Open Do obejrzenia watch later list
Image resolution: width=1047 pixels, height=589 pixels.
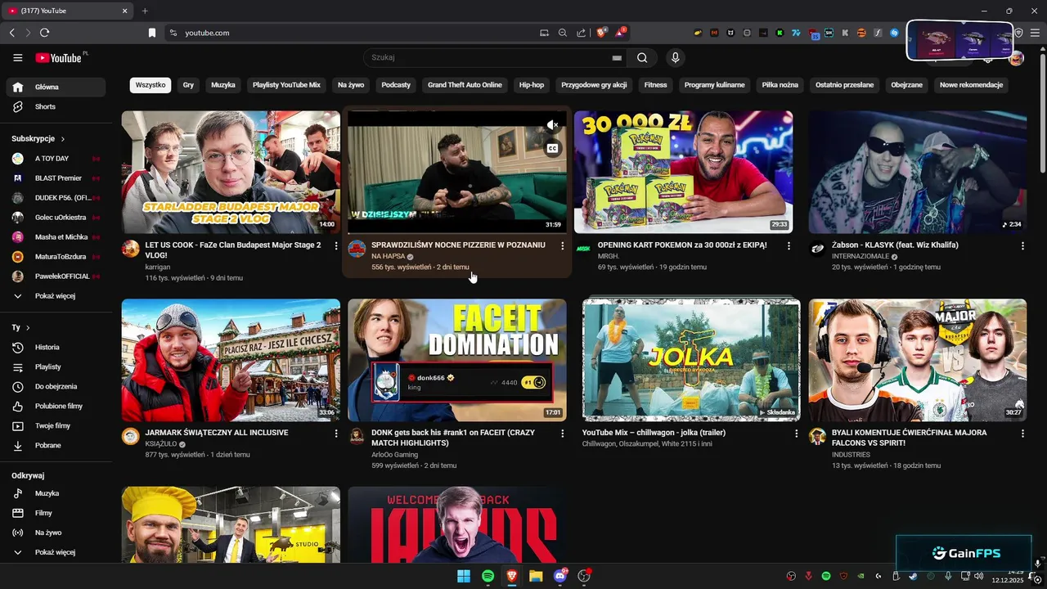coord(56,386)
